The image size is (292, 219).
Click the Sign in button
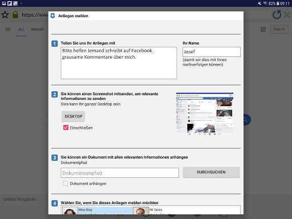pos(279,29)
